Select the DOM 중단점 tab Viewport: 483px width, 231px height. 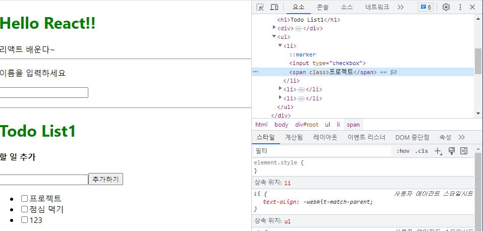(x=412, y=137)
